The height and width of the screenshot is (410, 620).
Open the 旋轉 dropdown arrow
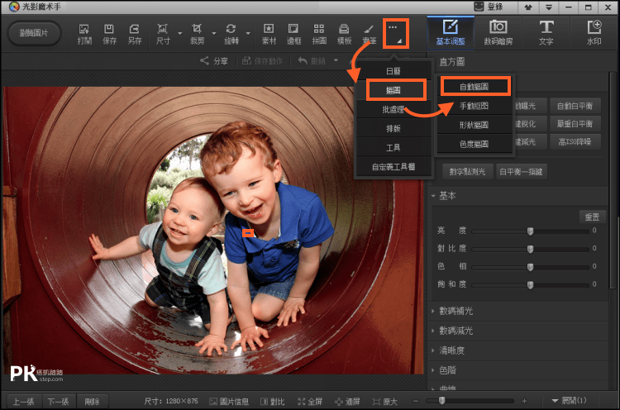tap(248, 33)
